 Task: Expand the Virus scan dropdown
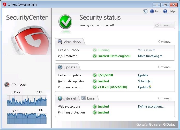(146, 50)
